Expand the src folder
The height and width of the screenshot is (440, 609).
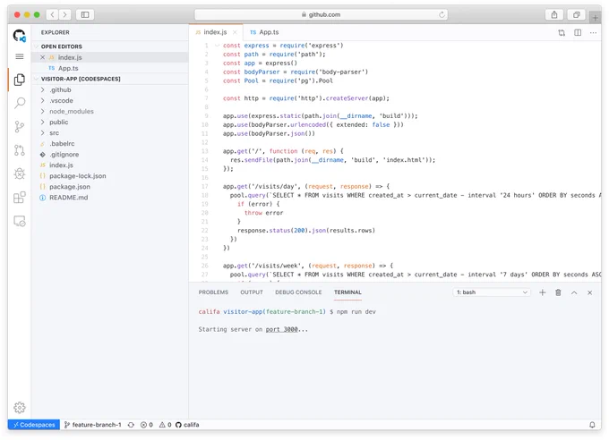(54, 132)
